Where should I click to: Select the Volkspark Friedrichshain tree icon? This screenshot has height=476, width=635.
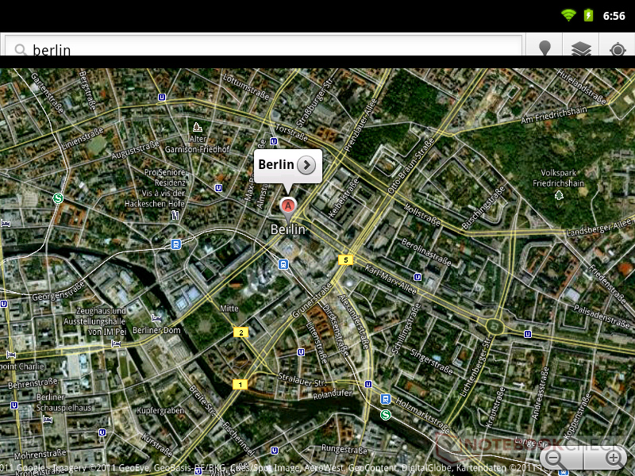click(x=559, y=195)
